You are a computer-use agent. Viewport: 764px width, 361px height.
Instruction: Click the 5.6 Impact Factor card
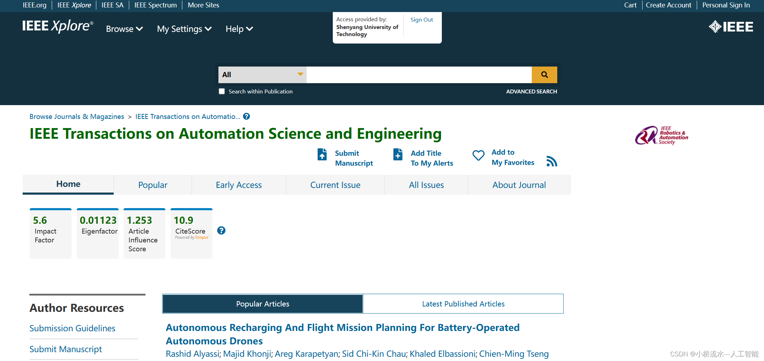pos(51,233)
